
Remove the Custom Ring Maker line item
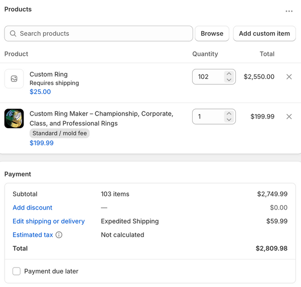(289, 117)
